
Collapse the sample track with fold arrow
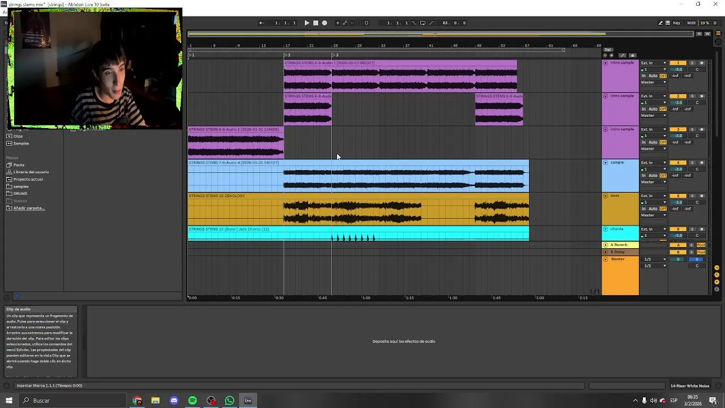pyautogui.click(x=605, y=163)
